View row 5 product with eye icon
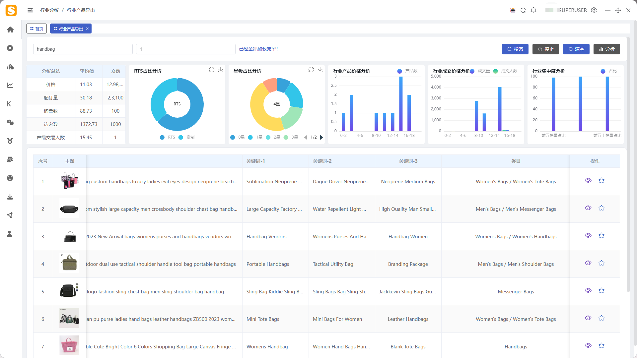This screenshot has width=637, height=358. (588, 290)
